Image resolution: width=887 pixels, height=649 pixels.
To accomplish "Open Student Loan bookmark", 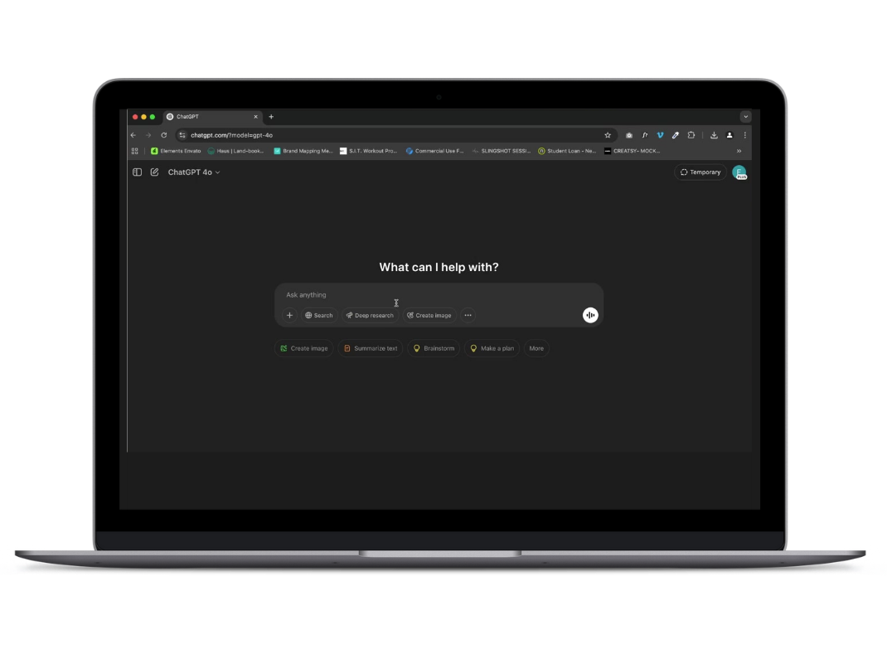I will tap(567, 151).
